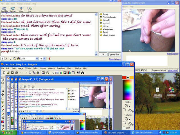
Task: Toggle the tool options palette icon
Action: pyautogui.click(x=57, y=73)
